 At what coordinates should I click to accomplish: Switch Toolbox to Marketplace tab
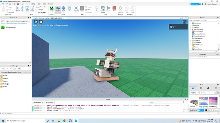(x=193, y=88)
